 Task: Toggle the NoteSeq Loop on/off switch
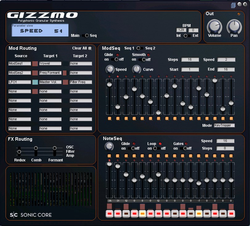coord(156,148)
